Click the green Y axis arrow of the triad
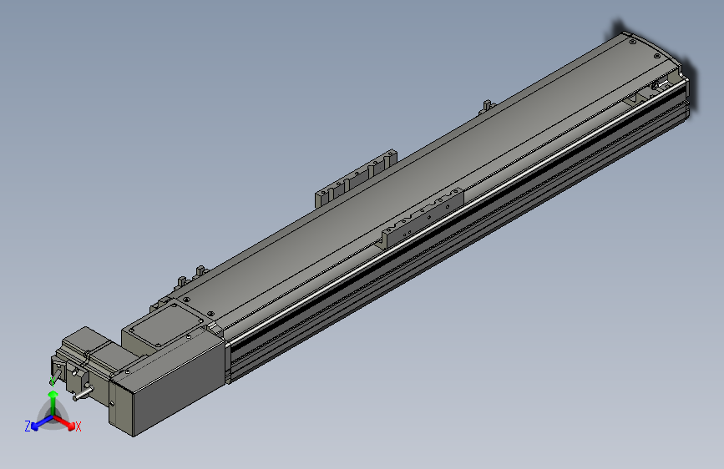The height and width of the screenshot is (469, 724). pyautogui.click(x=53, y=403)
